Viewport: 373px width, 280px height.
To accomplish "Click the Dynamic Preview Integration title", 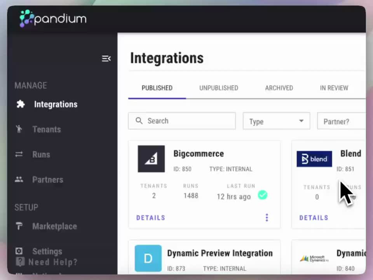I will click(220, 253).
